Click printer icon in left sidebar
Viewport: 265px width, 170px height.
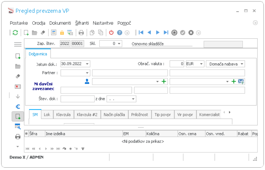coord(18,137)
